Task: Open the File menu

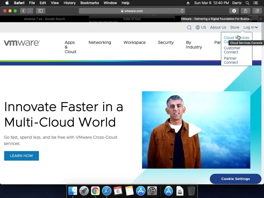Action: 32,3
